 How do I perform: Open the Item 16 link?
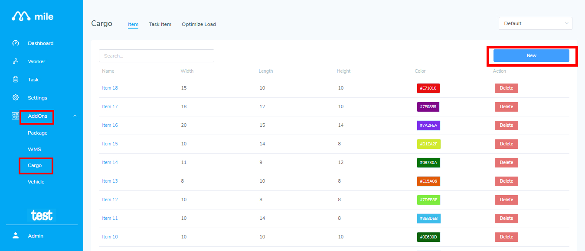click(x=110, y=125)
